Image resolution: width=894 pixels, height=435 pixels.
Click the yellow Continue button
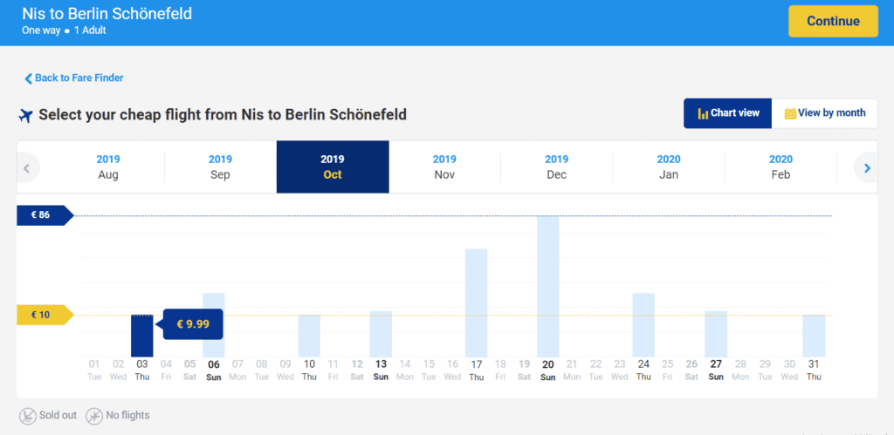click(833, 21)
